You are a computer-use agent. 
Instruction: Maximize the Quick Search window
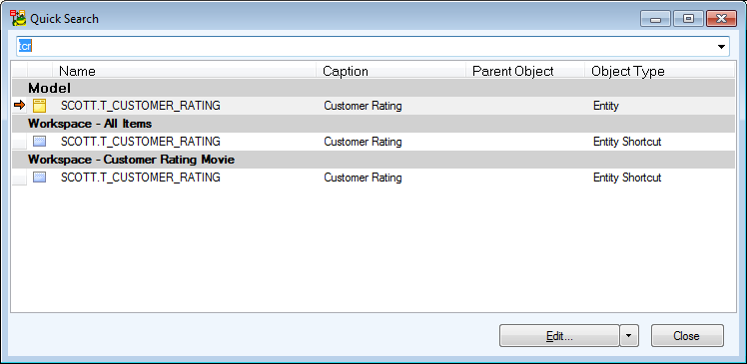pos(688,19)
